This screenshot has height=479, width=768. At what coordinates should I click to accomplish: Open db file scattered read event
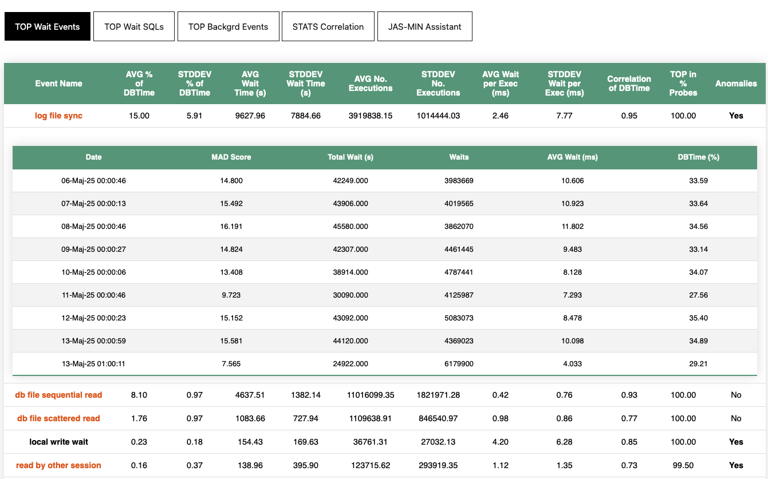(58, 418)
